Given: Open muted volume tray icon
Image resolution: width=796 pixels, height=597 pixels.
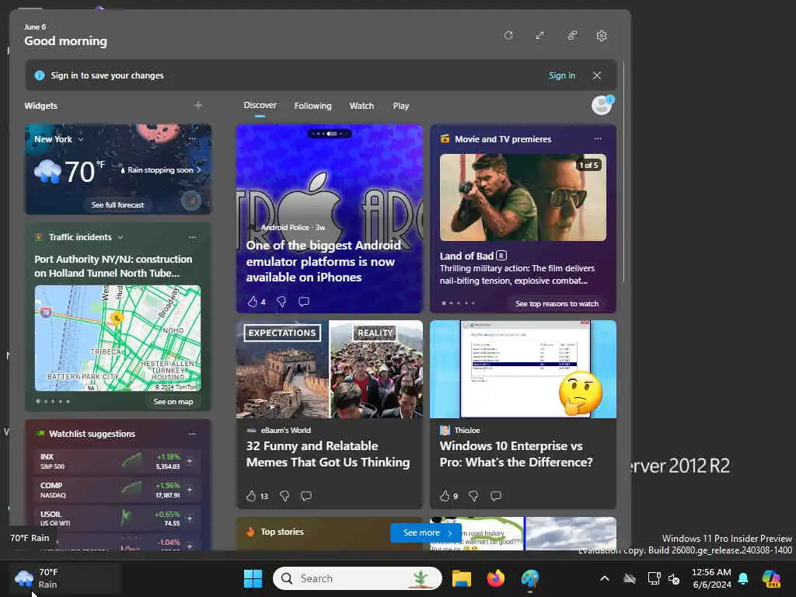Looking at the screenshot, I should pos(674,578).
